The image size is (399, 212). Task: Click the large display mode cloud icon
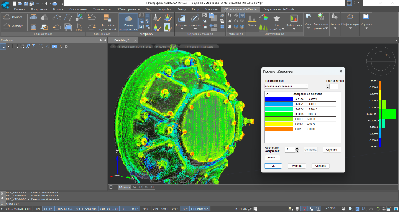pos(129,18)
